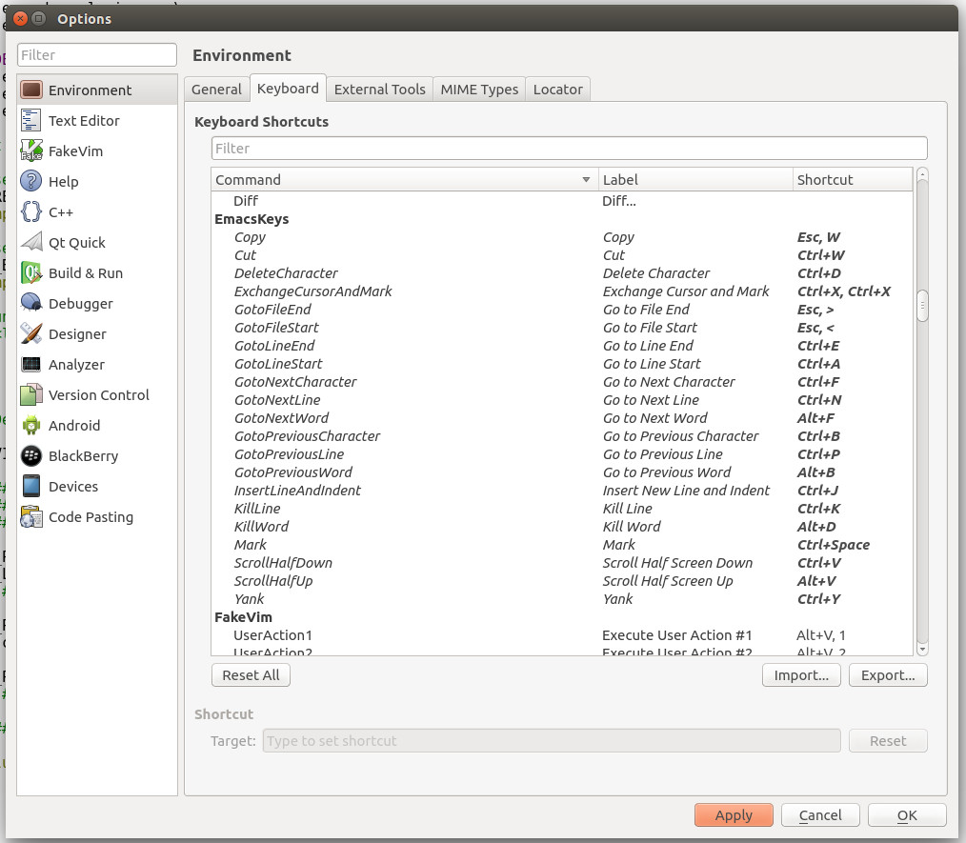
Task: Select the GotoPreviousWord command
Action: [562, 472]
